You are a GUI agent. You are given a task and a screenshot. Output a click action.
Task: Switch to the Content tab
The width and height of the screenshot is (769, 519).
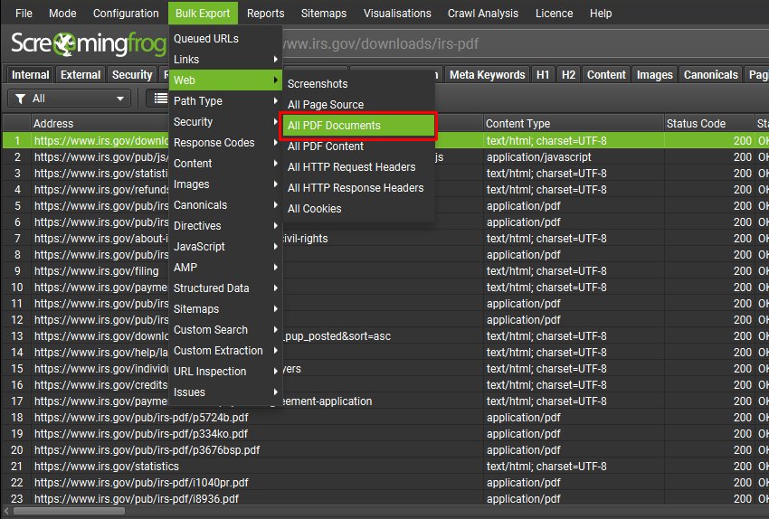tap(606, 74)
